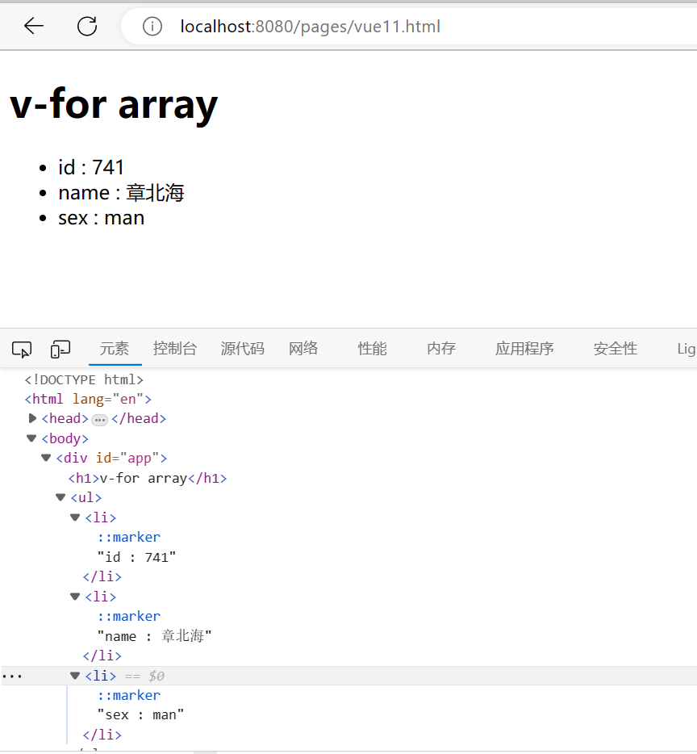The height and width of the screenshot is (754, 697).
Task: Click the address bar URL
Action: click(311, 26)
